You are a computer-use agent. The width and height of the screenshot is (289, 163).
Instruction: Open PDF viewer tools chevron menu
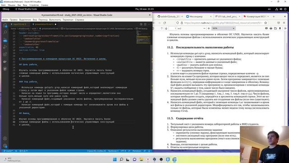(285, 29)
